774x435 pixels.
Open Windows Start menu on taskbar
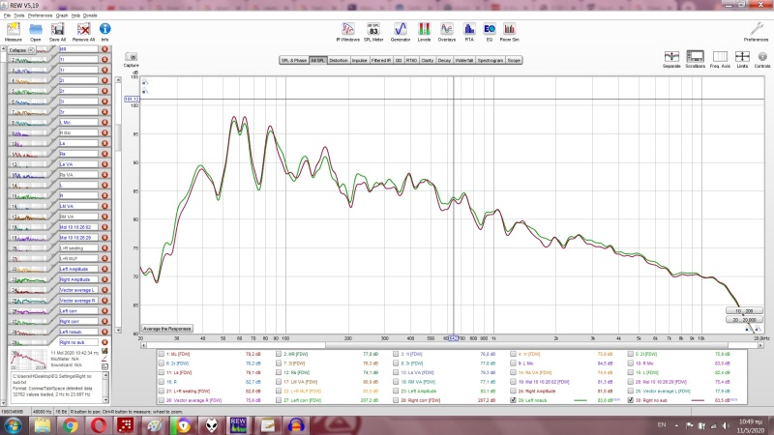pos(12,424)
